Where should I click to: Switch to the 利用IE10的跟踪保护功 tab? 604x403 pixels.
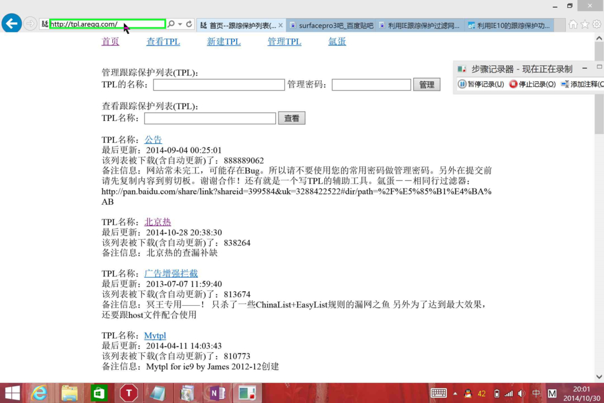coord(509,25)
